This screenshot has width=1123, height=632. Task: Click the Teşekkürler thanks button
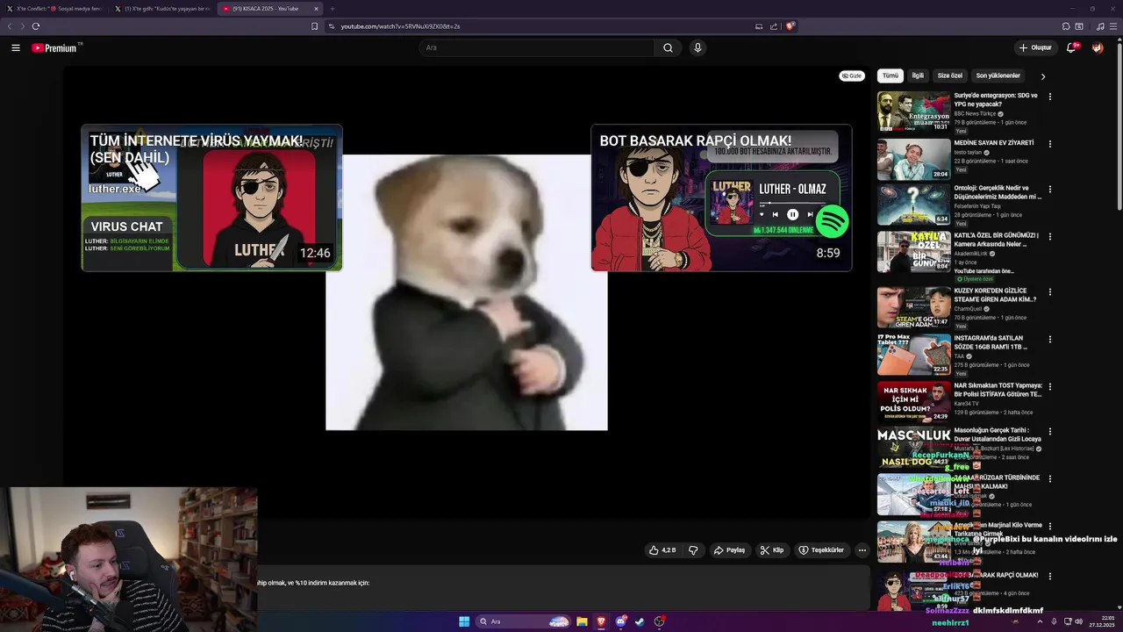[x=821, y=550]
